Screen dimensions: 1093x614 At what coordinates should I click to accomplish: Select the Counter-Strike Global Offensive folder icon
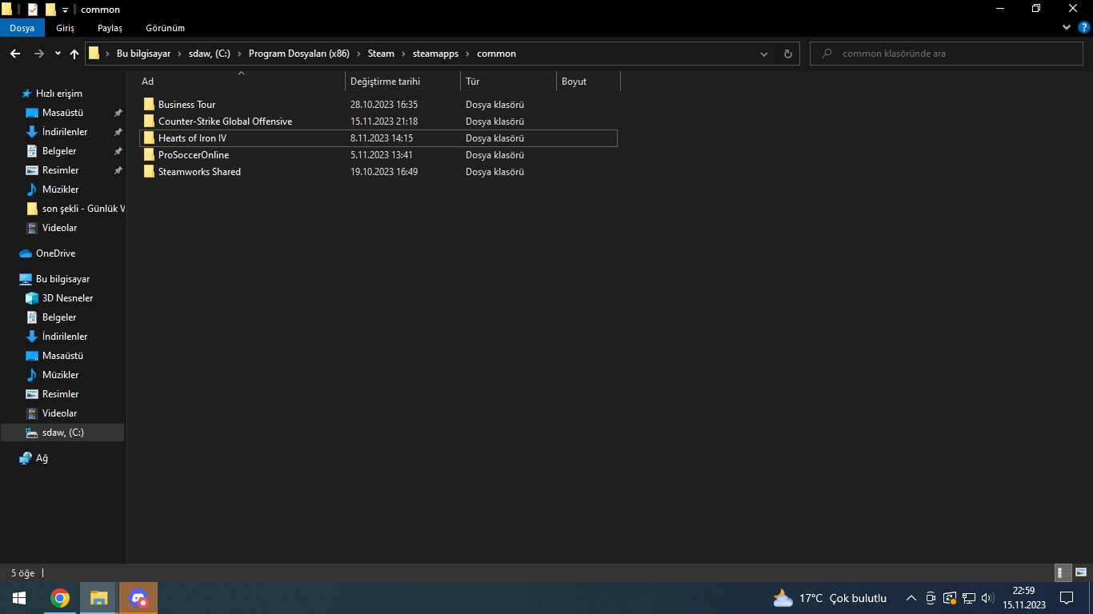coord(149,122)
